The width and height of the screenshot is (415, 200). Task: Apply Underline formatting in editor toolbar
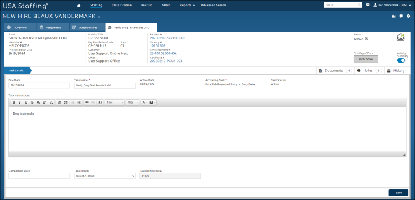(26, 102)
